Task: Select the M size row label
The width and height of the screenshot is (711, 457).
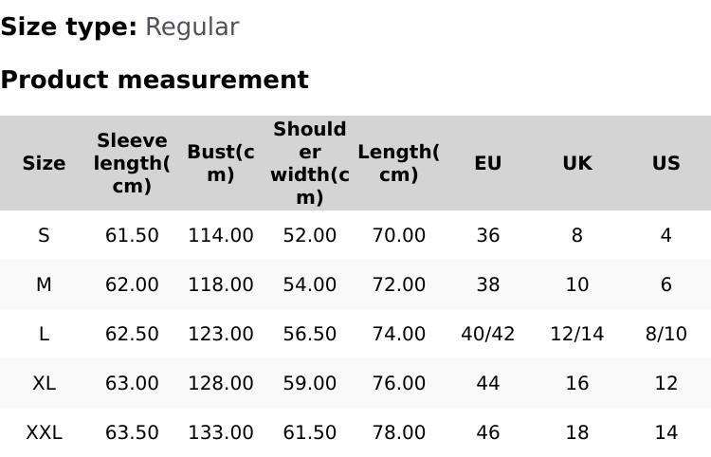Action: coord(44,284)
